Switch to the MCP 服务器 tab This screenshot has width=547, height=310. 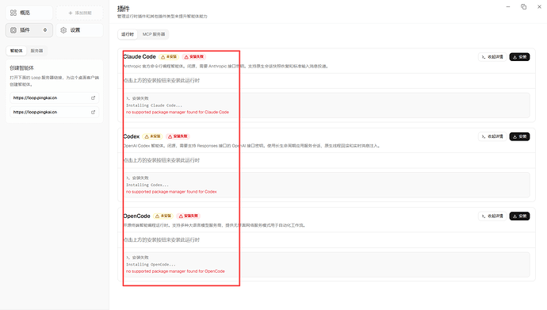[154, 34]
